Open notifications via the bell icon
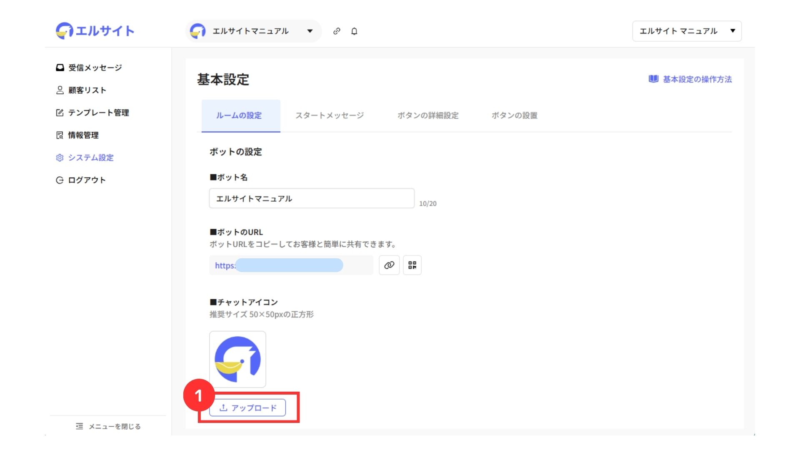 [x=354, y=31]
